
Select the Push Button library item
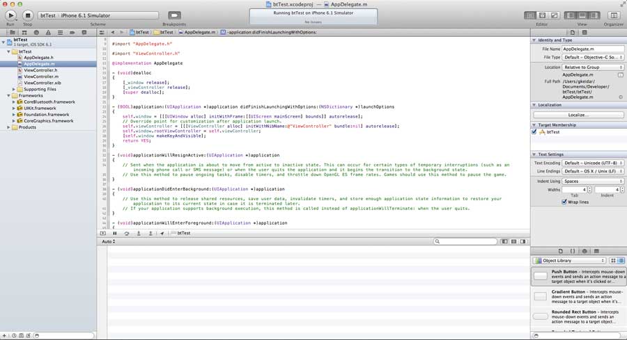[578, 276]
